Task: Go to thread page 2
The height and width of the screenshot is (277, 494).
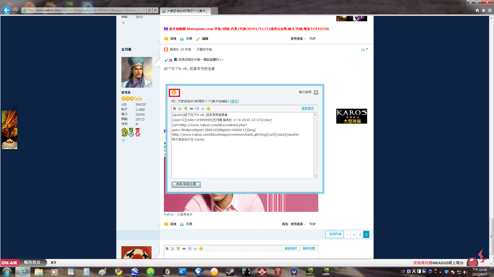Action: [360, 234]
